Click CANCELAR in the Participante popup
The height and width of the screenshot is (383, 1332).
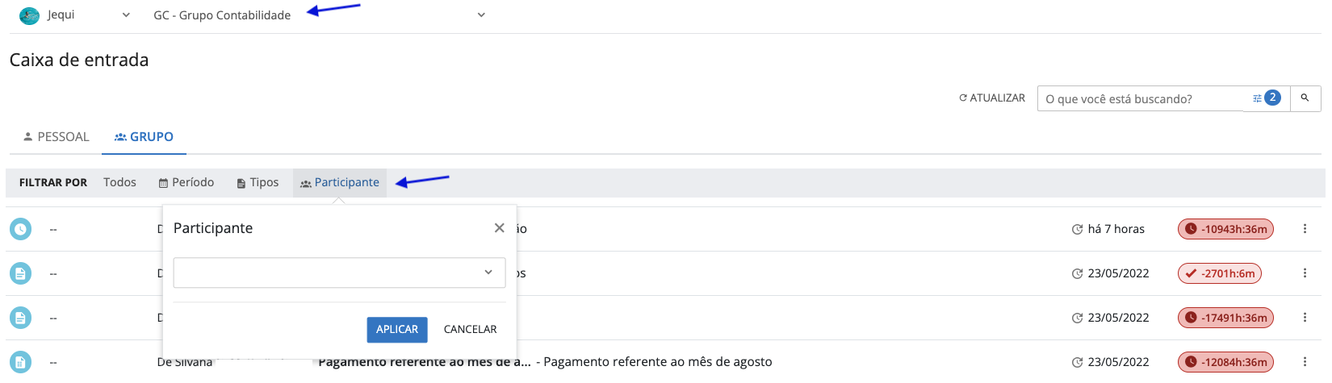470,329
